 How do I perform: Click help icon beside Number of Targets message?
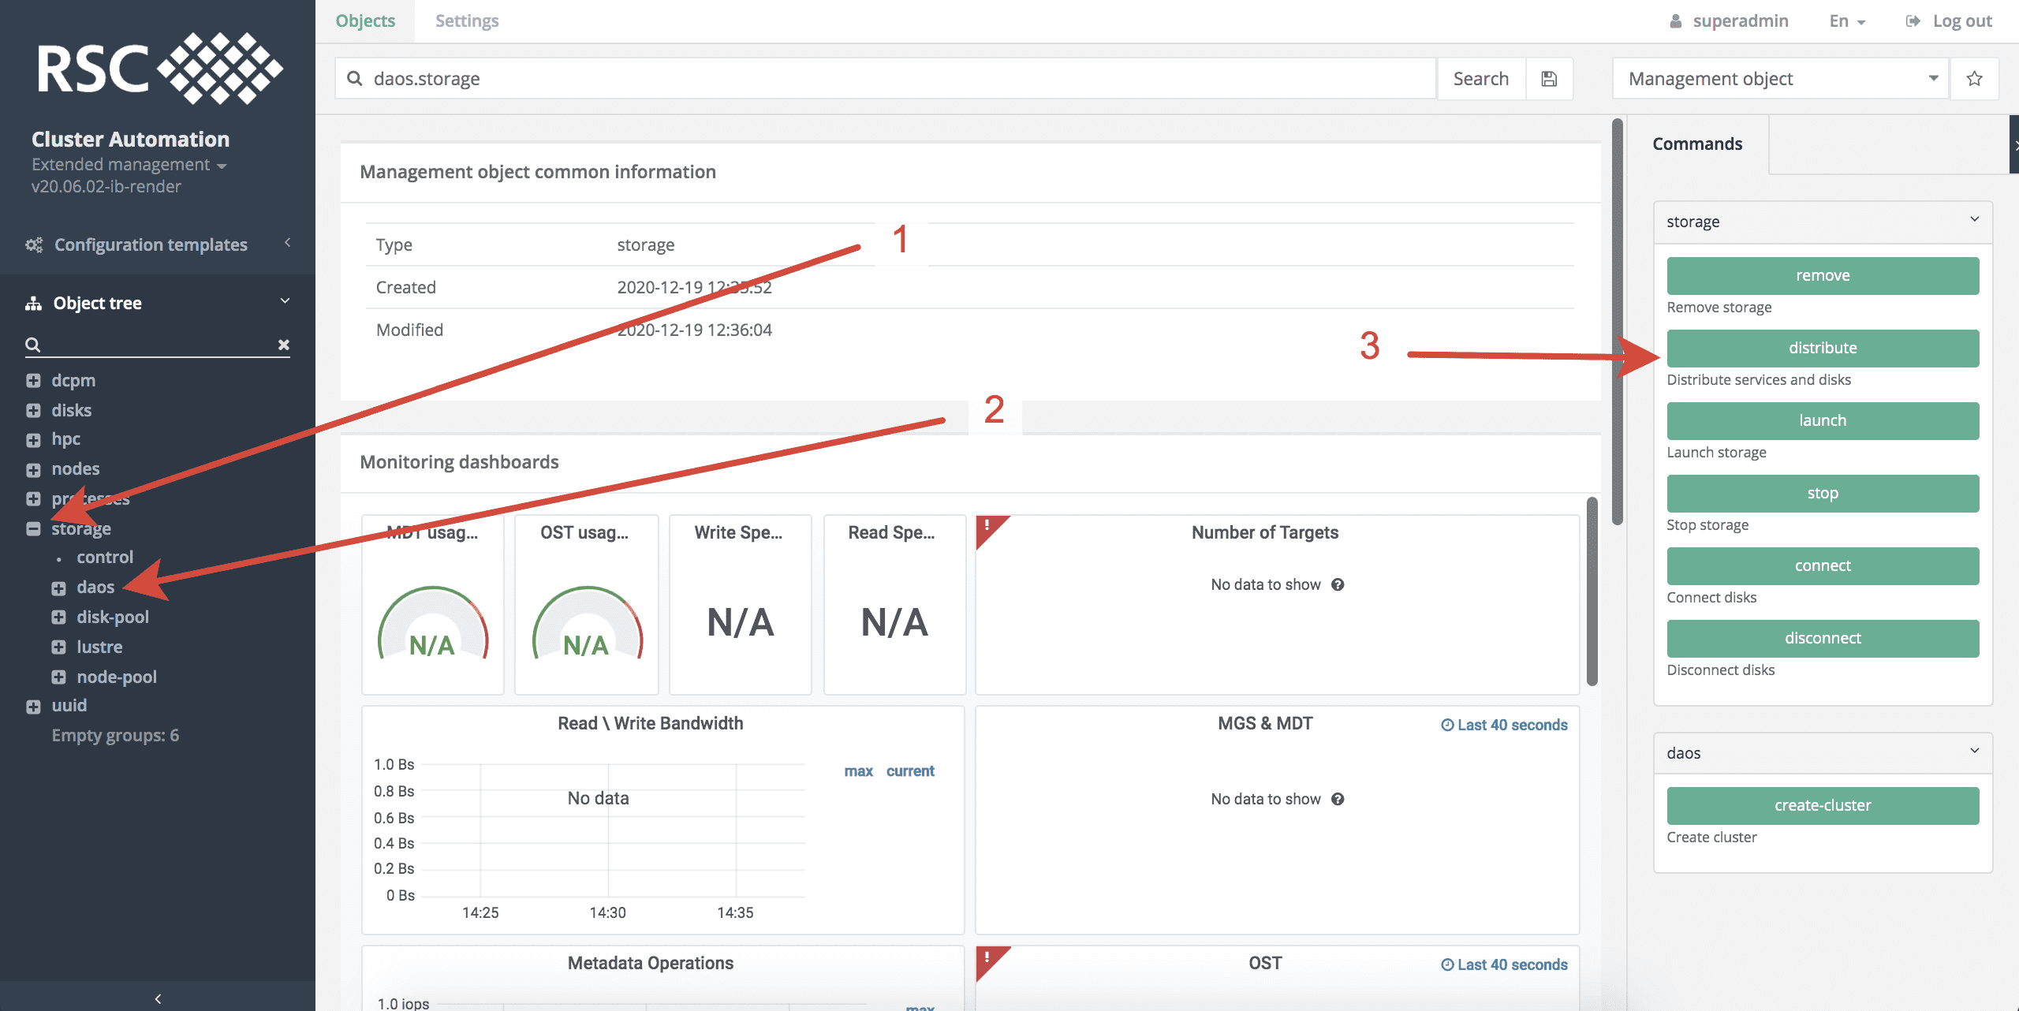click(x=1338, y=584)
